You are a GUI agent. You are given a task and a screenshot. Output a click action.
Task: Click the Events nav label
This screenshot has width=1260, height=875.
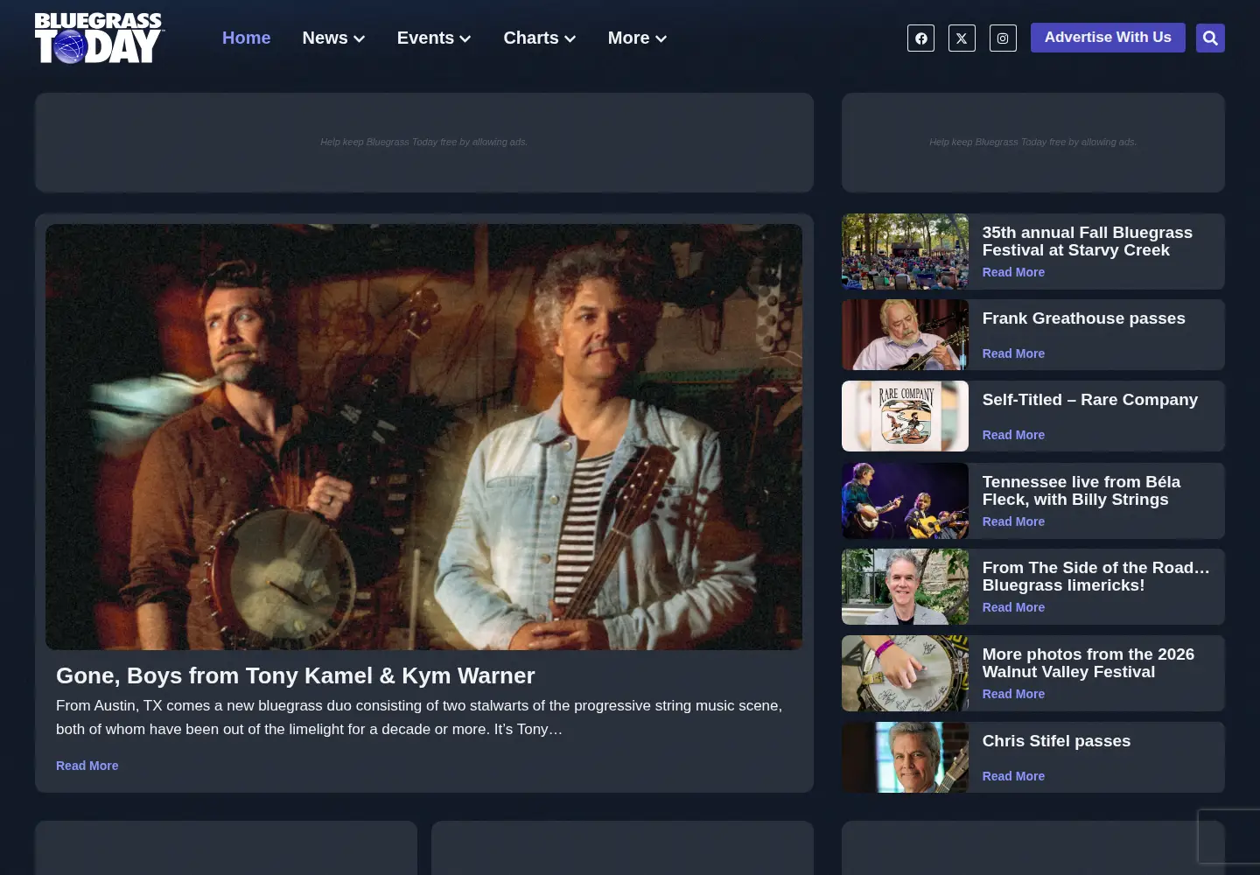click(x=425, y=38)
